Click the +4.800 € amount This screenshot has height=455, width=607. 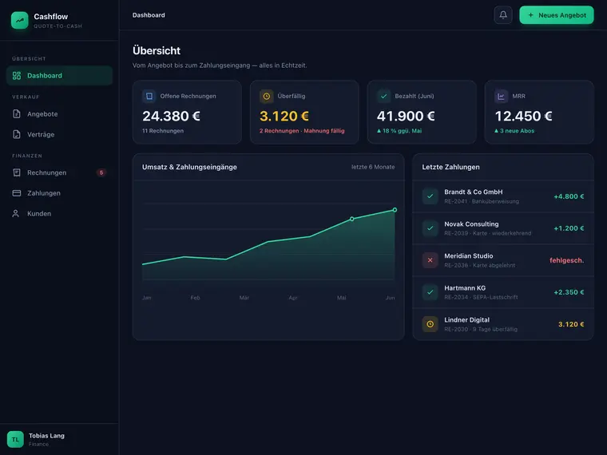tap(569, 196)
